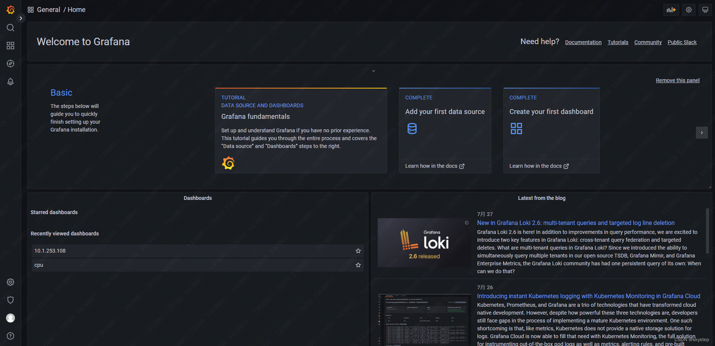
Task: Open Learn how in docs under first dashboard
Action: (x=539, y=166)
